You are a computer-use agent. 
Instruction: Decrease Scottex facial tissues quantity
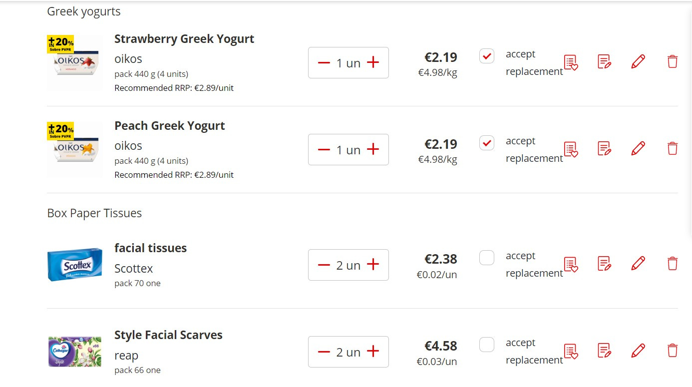[324, 265]
